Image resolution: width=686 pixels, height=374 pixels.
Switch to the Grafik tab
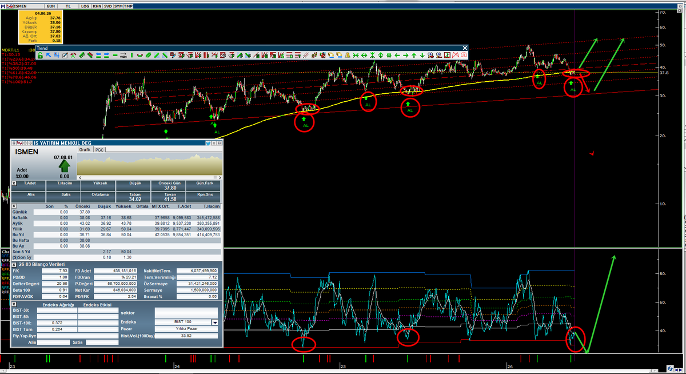tap(85, 149)
